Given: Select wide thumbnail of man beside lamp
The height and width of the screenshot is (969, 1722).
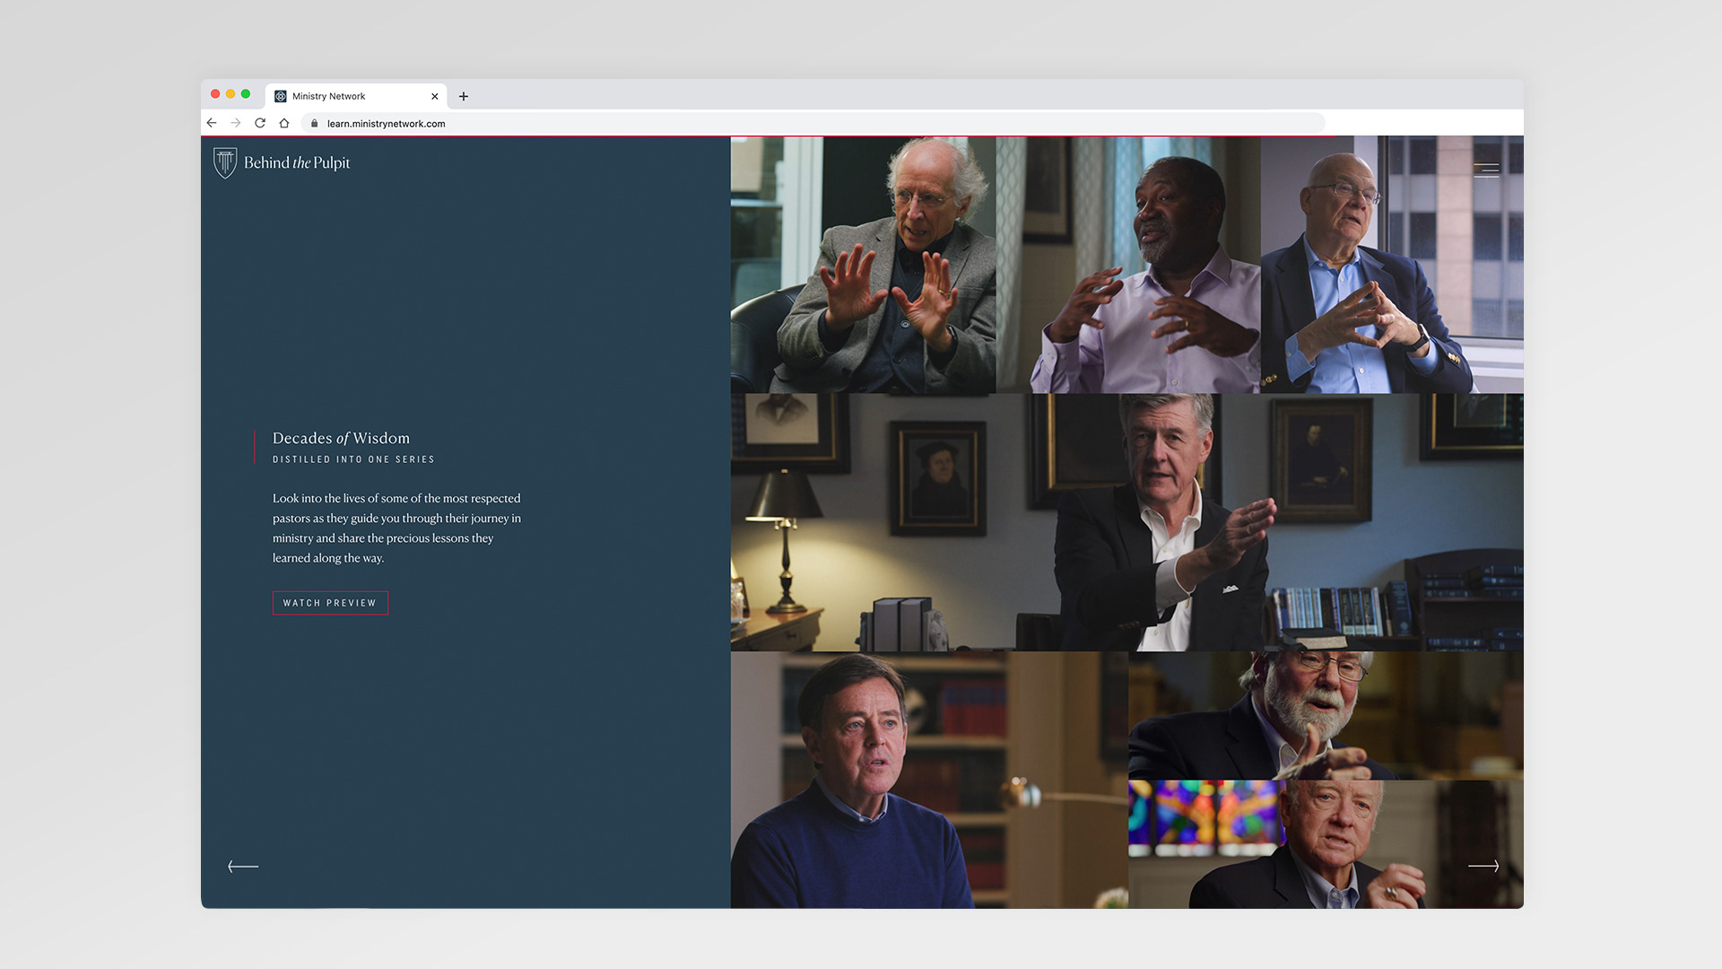Looking at the screenshot, I should click(x=1127, y=522).
